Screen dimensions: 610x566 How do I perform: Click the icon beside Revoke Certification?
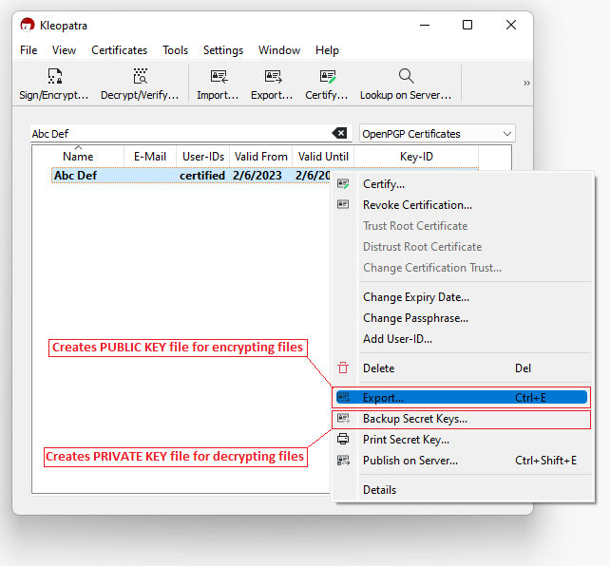coord(343,204)
